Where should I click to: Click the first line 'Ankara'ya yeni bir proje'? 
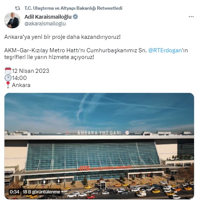(62, 37)
